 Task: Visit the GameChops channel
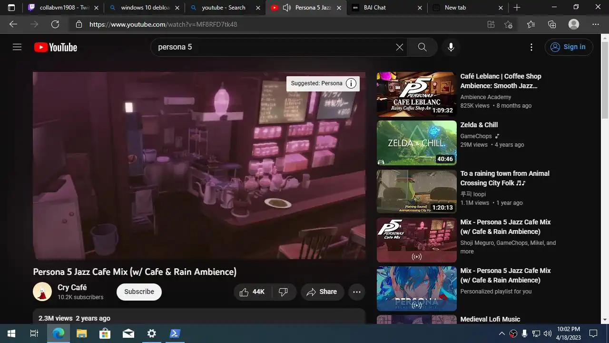tap(476, 136)
